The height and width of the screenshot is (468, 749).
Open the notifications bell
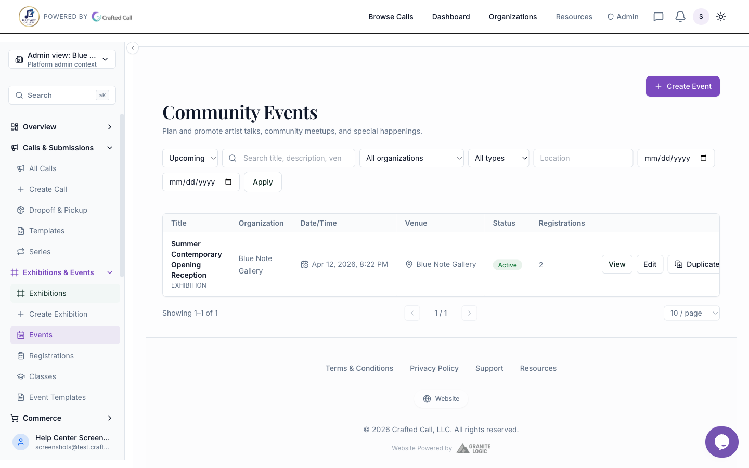coord(680,17)
